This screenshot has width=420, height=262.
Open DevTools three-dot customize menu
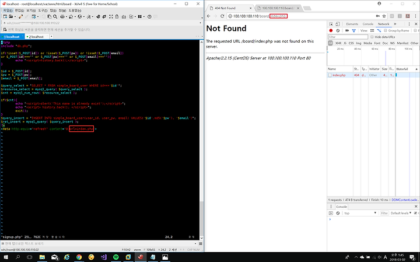tap(409, 24)
